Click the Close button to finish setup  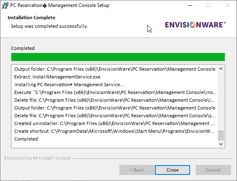click(173, 170)
